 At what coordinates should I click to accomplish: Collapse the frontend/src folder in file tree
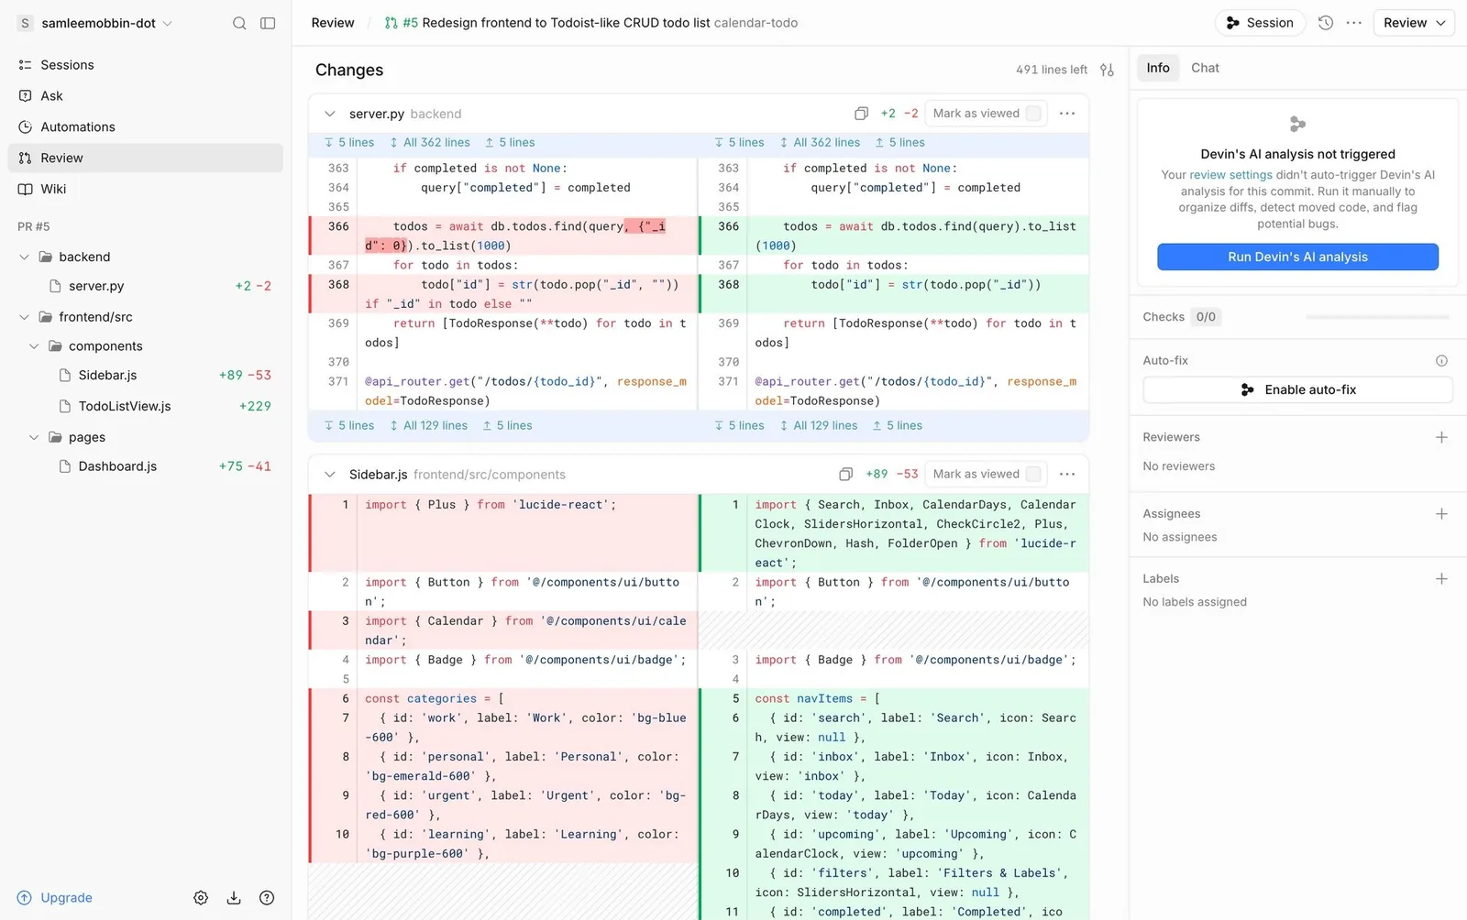(25, 317)
